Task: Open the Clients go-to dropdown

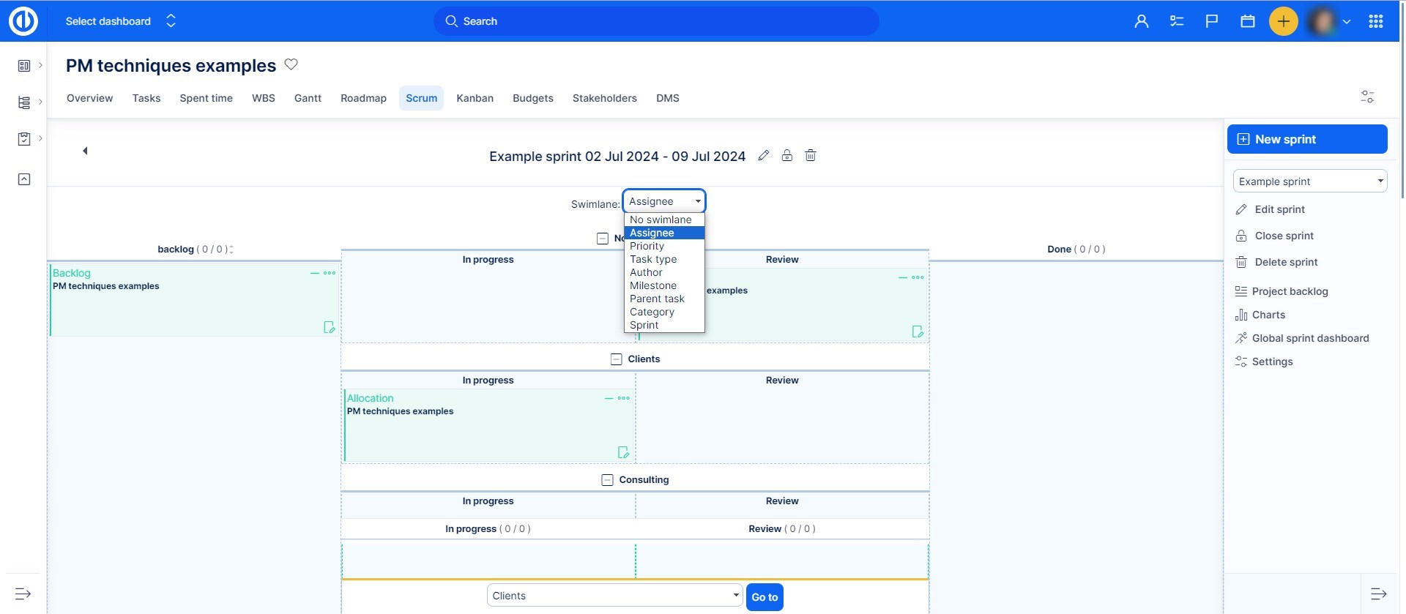Action: pyautogui.click(x=614, y=596)
